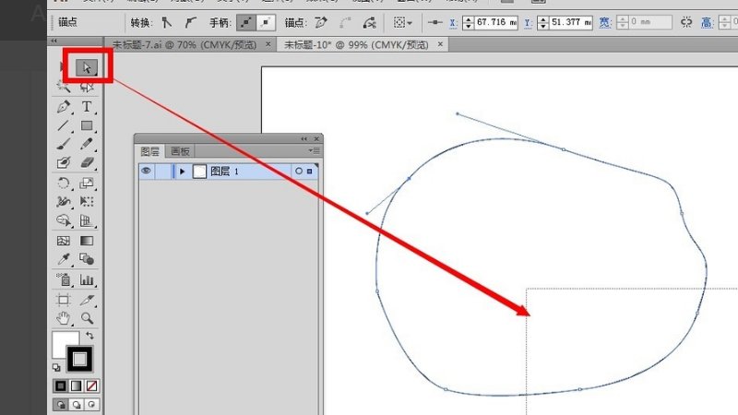The image size is (738, 415).
Task: Select the Magic Wand tool
Action: (63, 87)
